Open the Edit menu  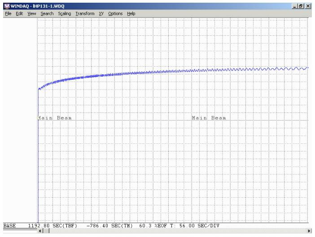[x=19, y=13]
